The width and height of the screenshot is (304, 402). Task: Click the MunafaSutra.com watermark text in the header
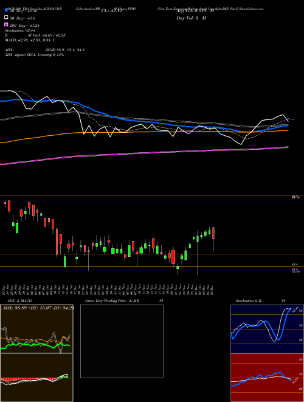(251, 9)
